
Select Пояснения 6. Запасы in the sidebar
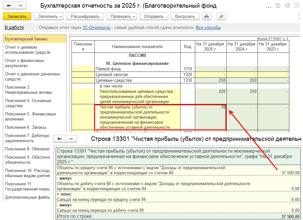(25, 127)
